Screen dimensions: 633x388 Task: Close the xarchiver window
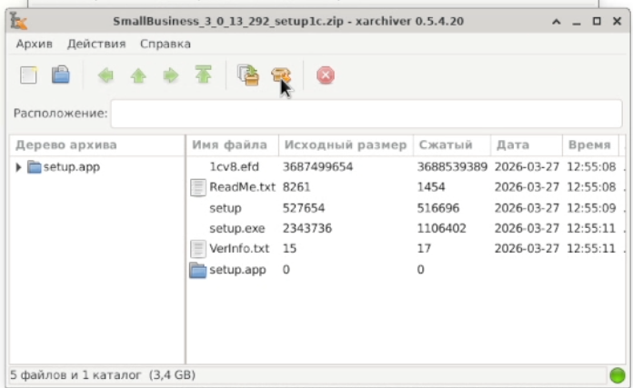(x=617, y=22)
